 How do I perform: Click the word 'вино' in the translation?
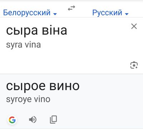click(x=64, y=86)
